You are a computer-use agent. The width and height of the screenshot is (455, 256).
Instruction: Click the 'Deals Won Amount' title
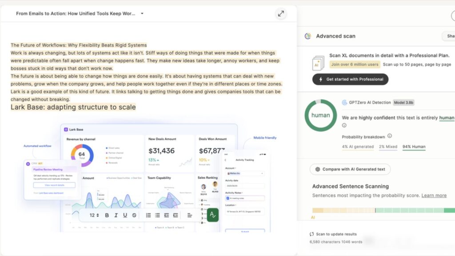coord(213,139)
